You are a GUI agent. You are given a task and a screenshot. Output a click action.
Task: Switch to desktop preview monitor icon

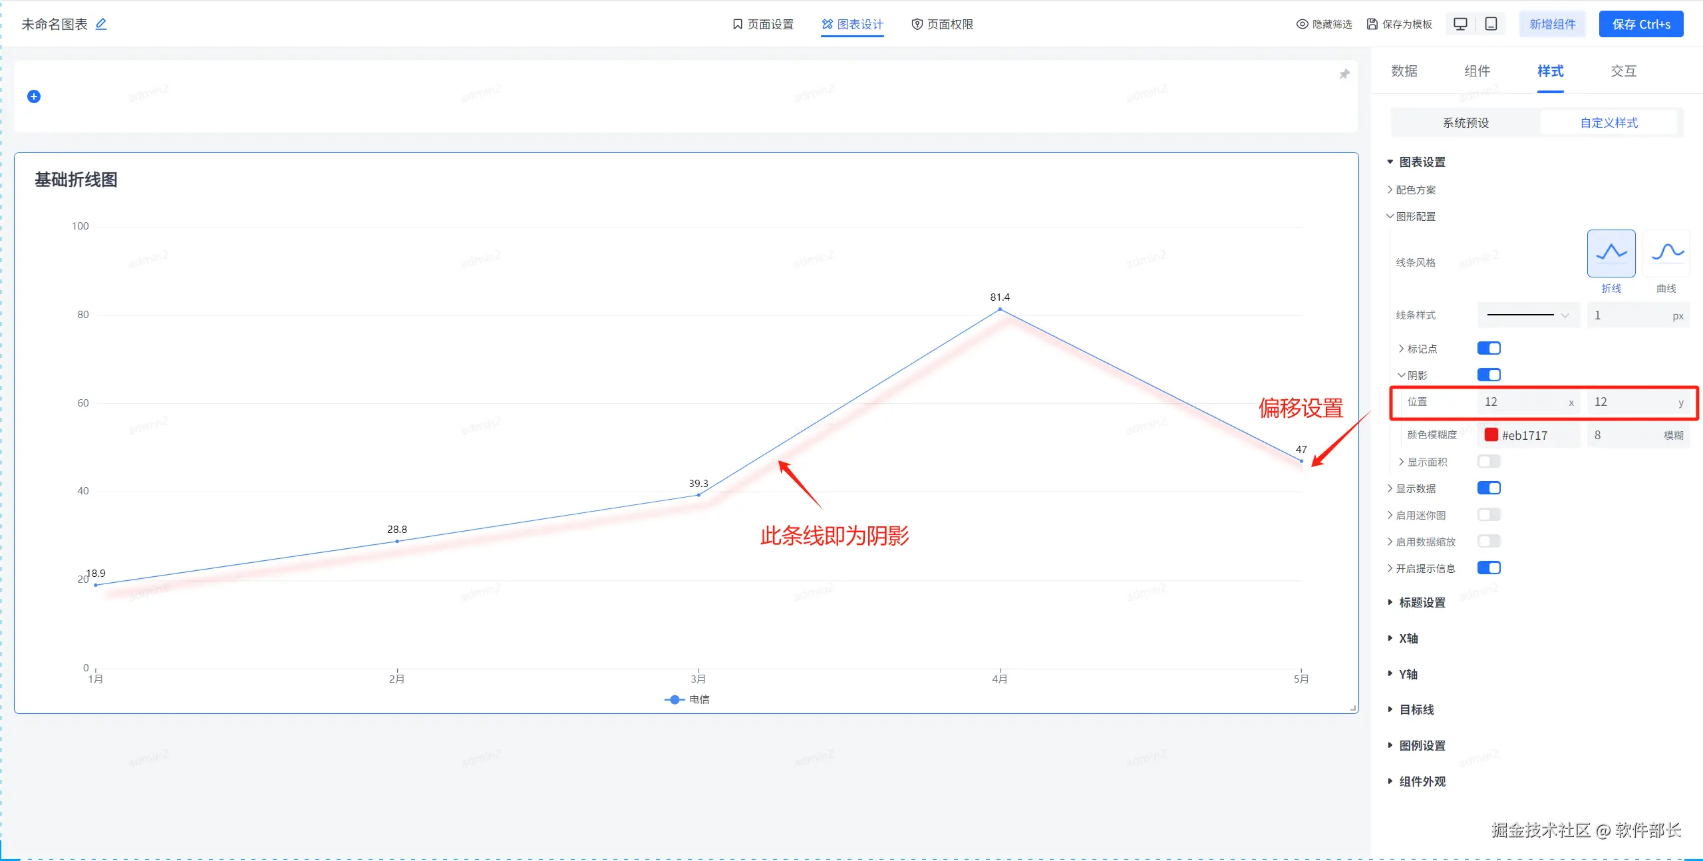1460,24
